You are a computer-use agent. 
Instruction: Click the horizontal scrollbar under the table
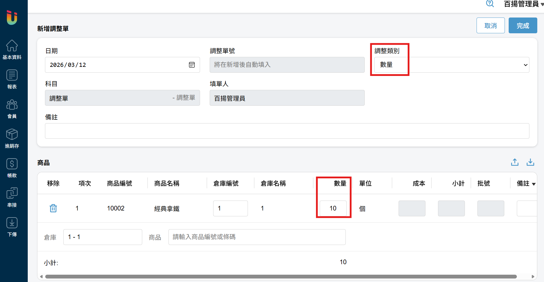tap(280, 276)
